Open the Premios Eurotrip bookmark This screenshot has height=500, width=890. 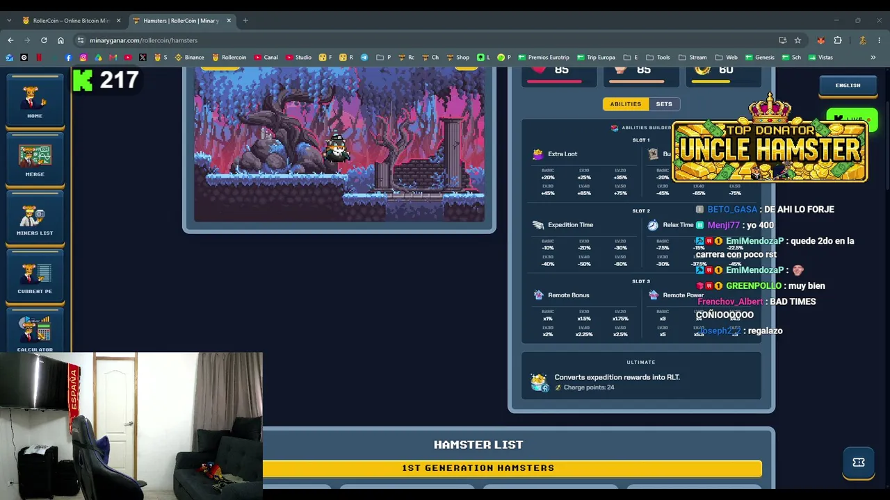click(543, 58)
